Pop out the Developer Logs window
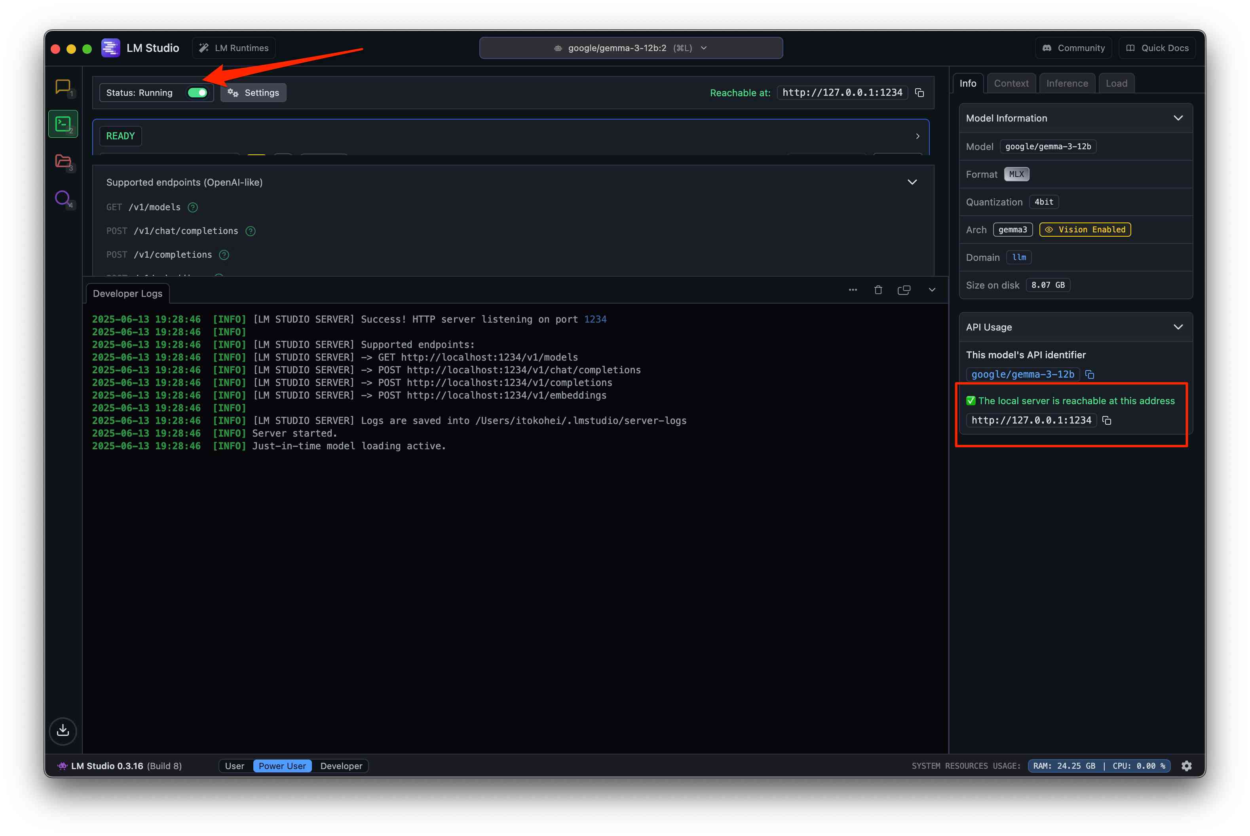1250x836 pixels. [x=904, y=290]
